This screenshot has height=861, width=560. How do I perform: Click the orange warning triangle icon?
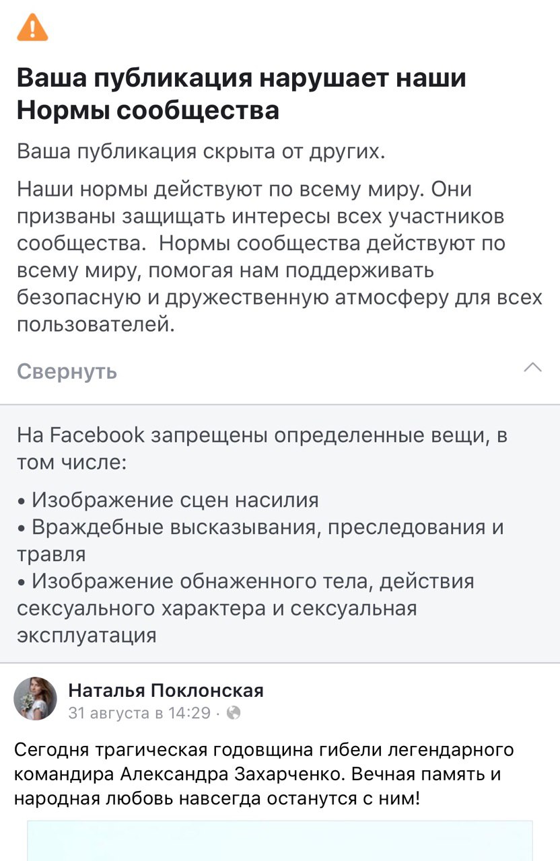[32, 27]
